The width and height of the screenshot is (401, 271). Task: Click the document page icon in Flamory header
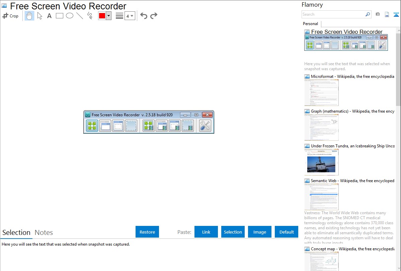coord(387,14)
